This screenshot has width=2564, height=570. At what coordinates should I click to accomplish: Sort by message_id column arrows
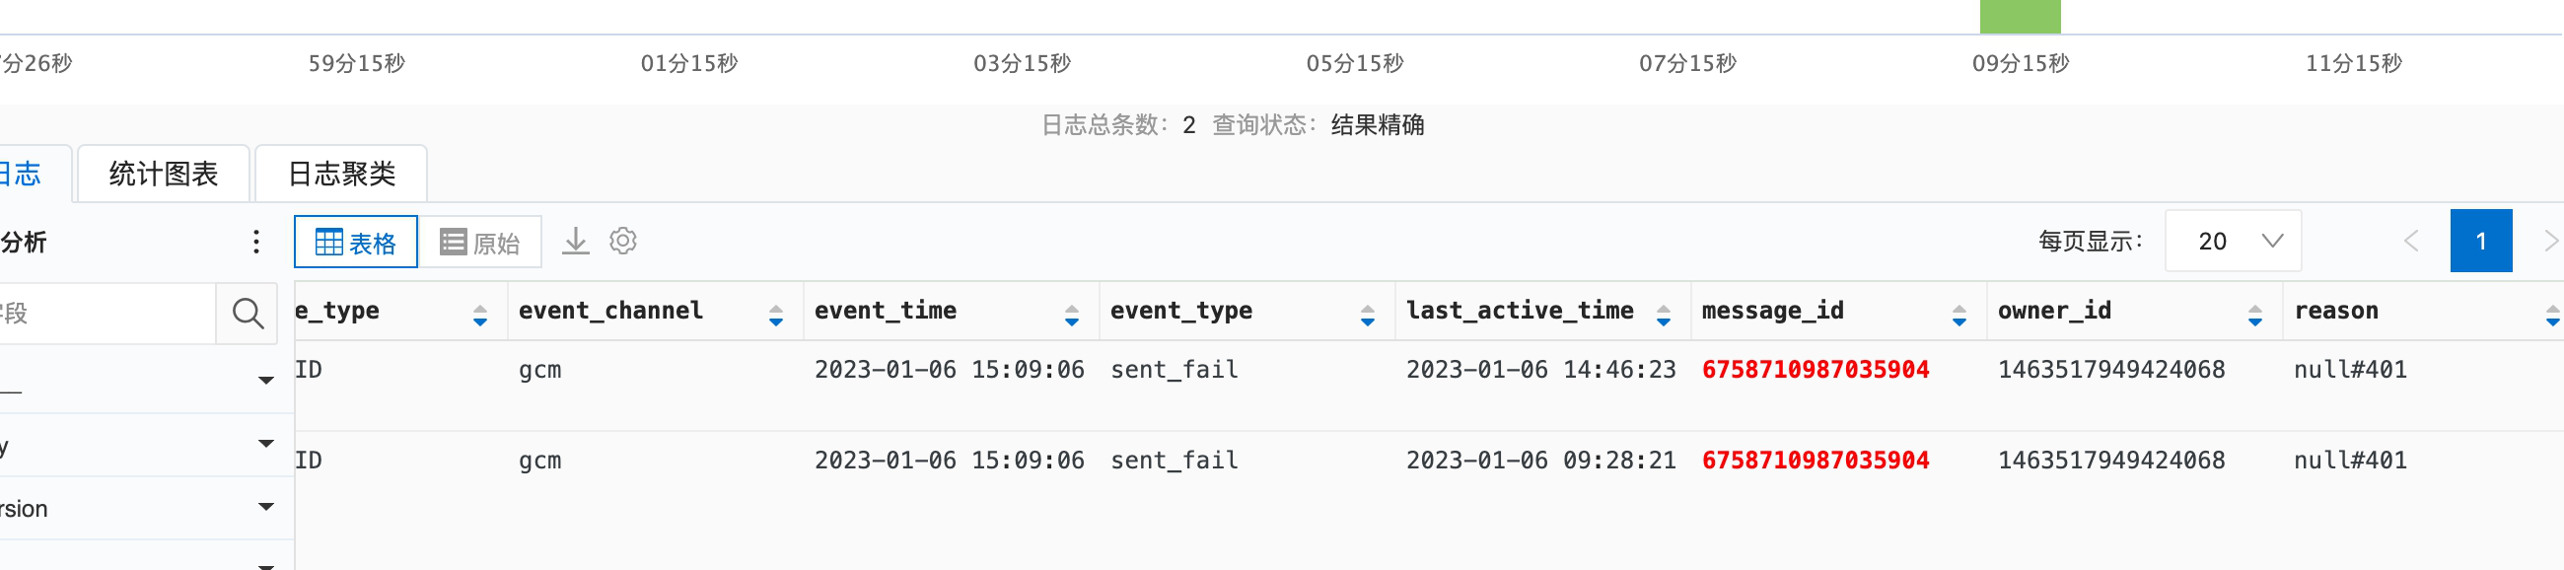[1958, 317]
